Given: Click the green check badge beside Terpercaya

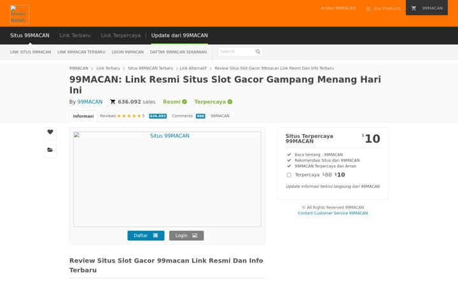Looking at the screenshot, I should coord(230,102).
